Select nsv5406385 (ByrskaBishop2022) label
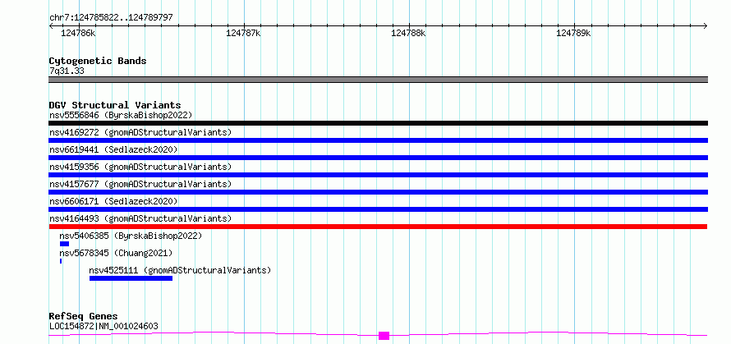 pos(131,236)
